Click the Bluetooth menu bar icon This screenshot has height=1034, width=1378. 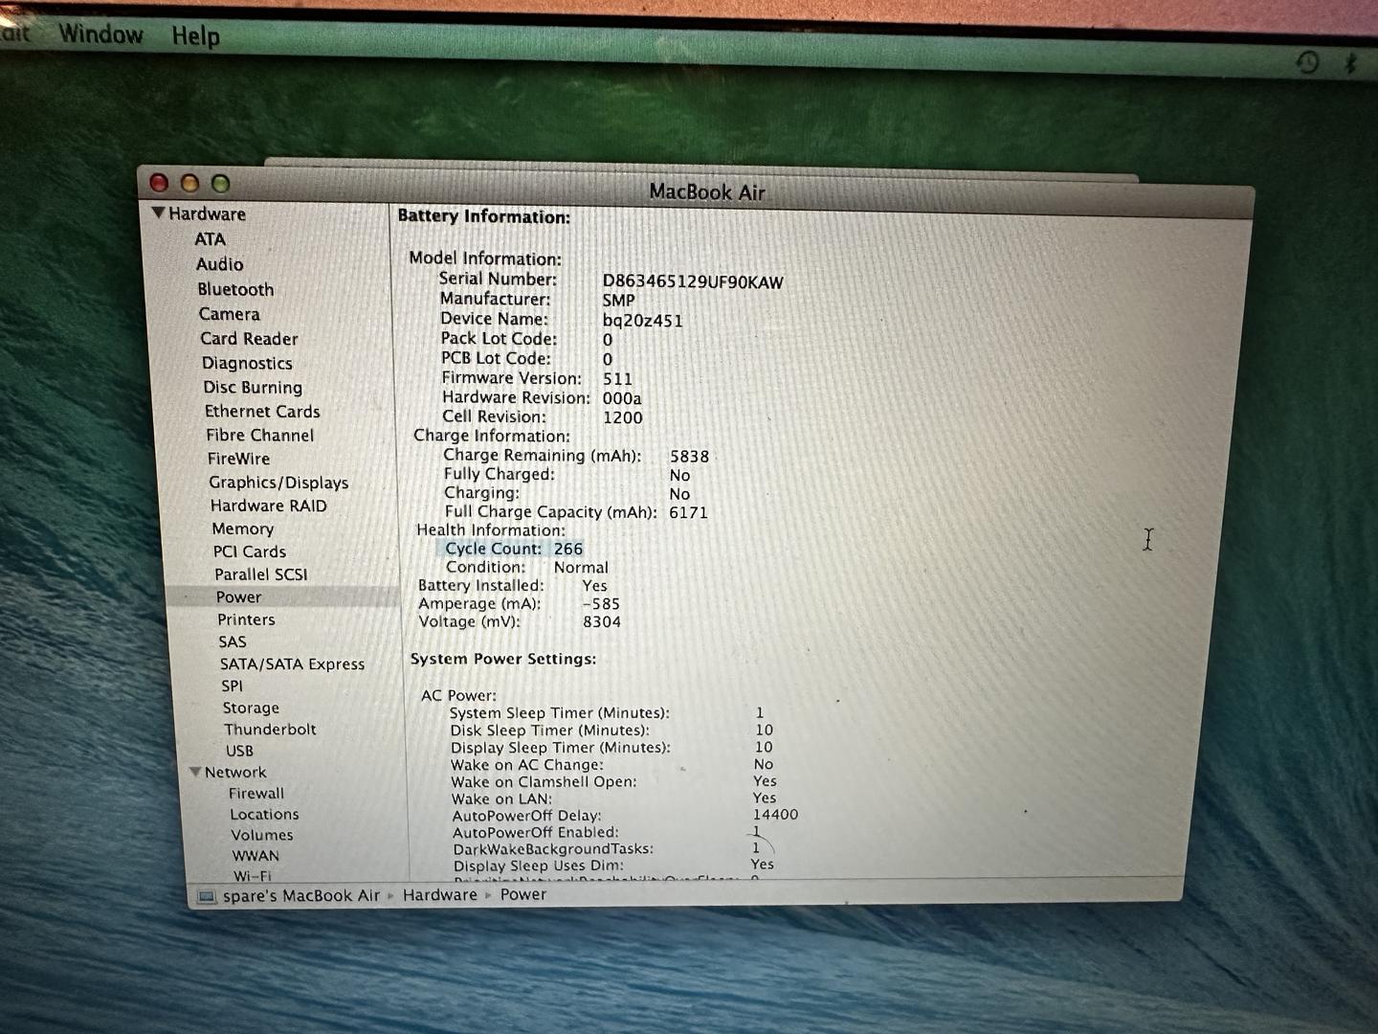coord(1351,64)
